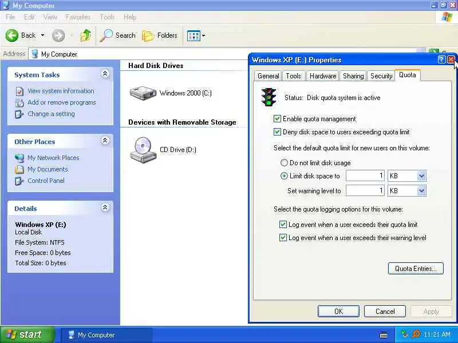Click the Devices with Removable Storage heading
Image resolution: width=458 pixels, height=343 pixels.
coord(182,122)
